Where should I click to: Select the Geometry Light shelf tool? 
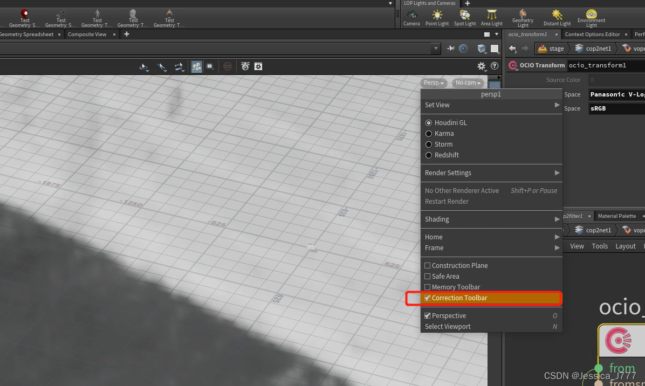523,18
